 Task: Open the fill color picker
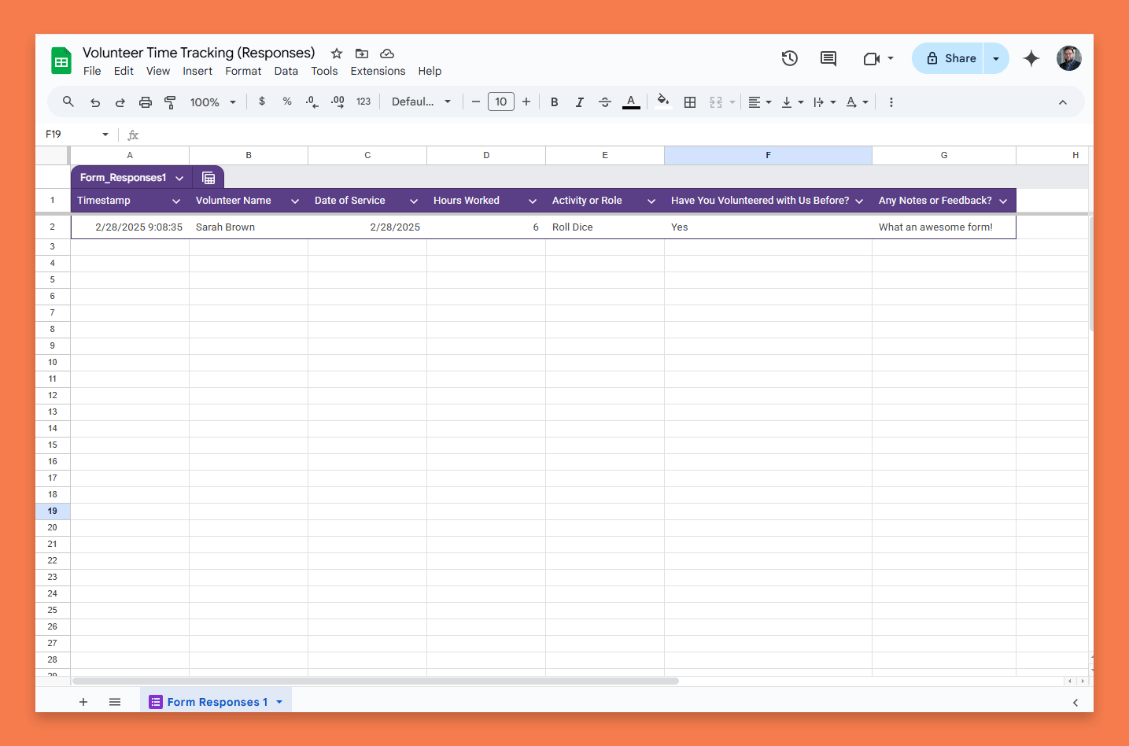(x=662, y=102)
